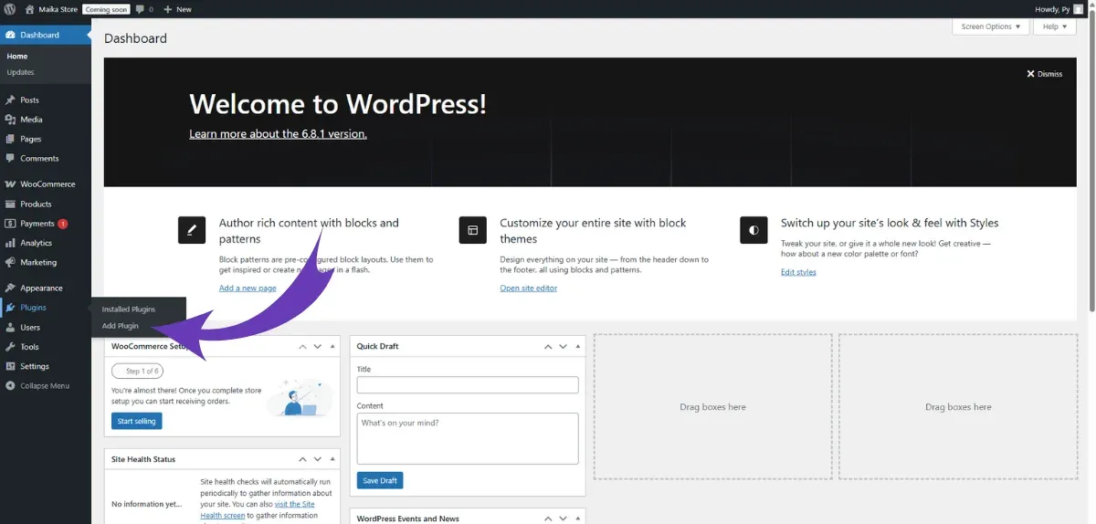Click the Media icon in sidebar
The image size is (1096, 524).
click(10, 120)
